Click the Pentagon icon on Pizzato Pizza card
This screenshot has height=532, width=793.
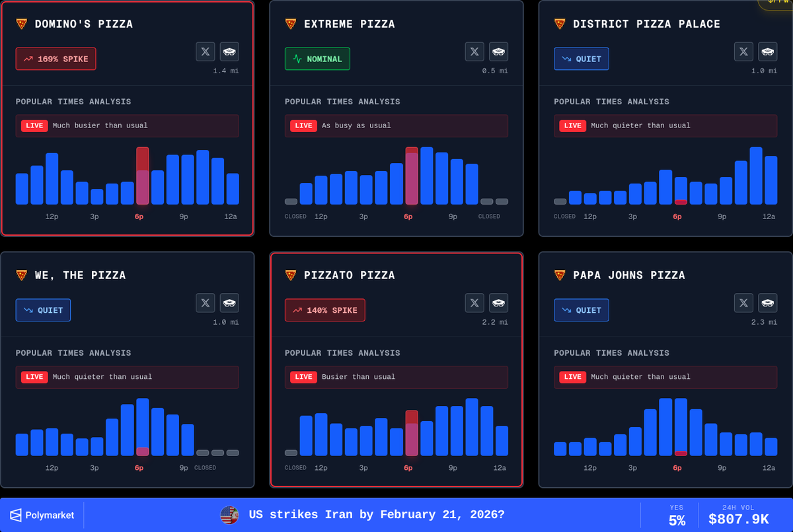(x=499, y=303)
